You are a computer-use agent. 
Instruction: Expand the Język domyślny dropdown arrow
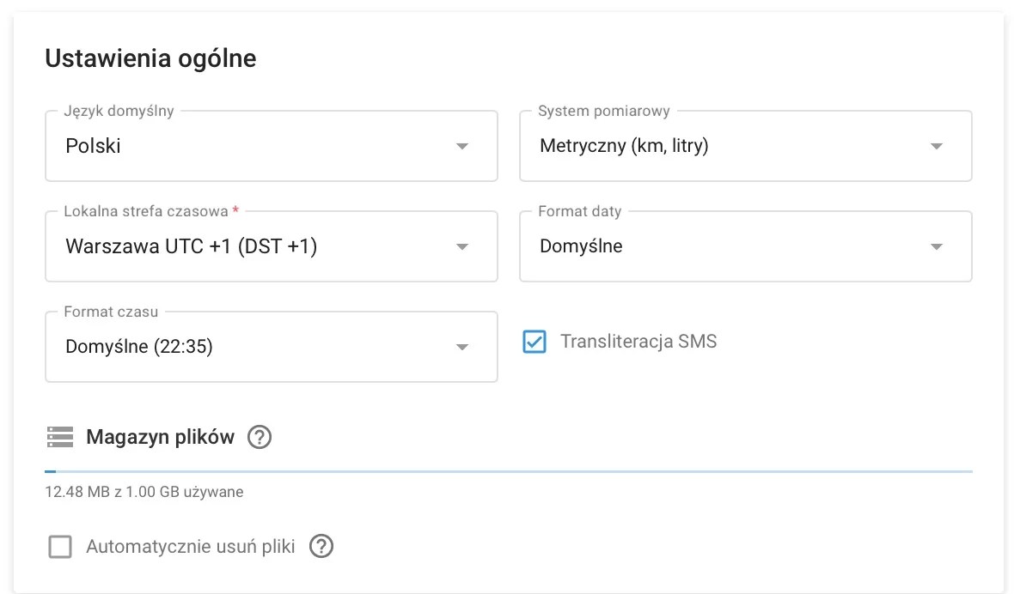[462, 147]
